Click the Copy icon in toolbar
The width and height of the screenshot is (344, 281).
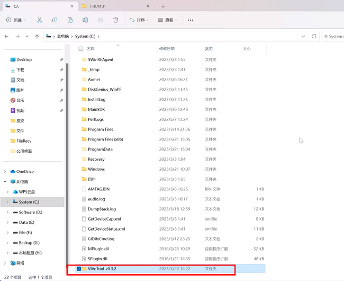pyautogui.click(x=55, y=20)
